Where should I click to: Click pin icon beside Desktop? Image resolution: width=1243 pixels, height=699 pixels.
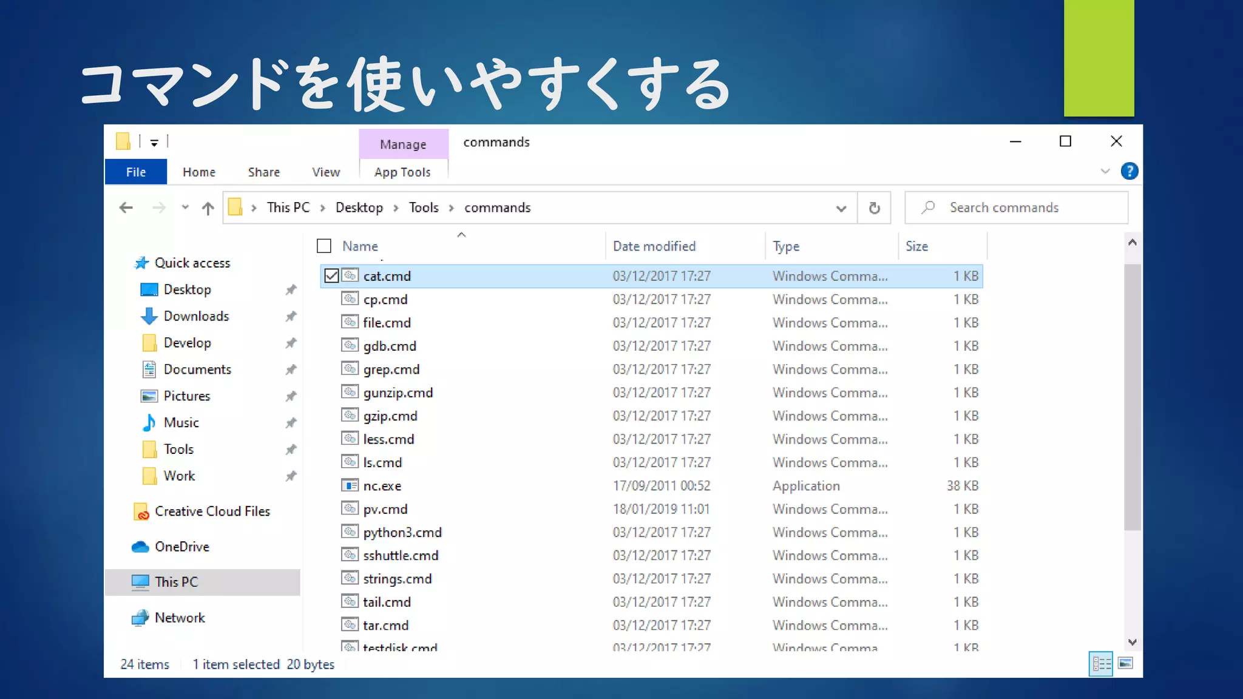[x=291, y=289]
